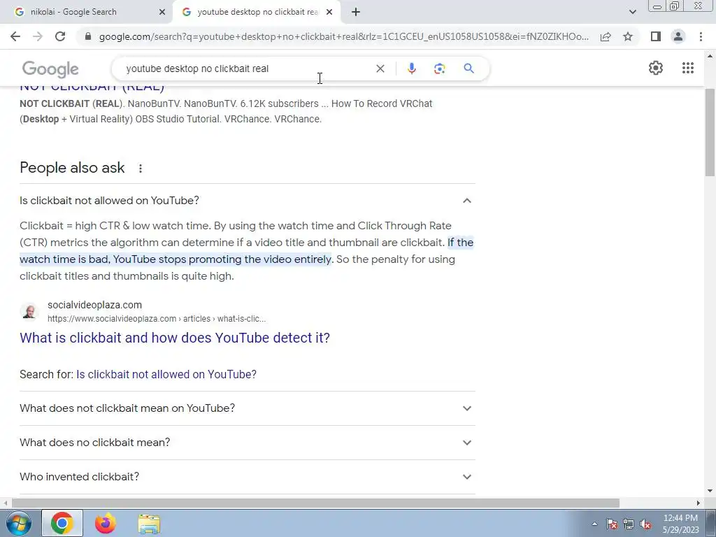Clear the search box with X

click(x=380, y=69)
